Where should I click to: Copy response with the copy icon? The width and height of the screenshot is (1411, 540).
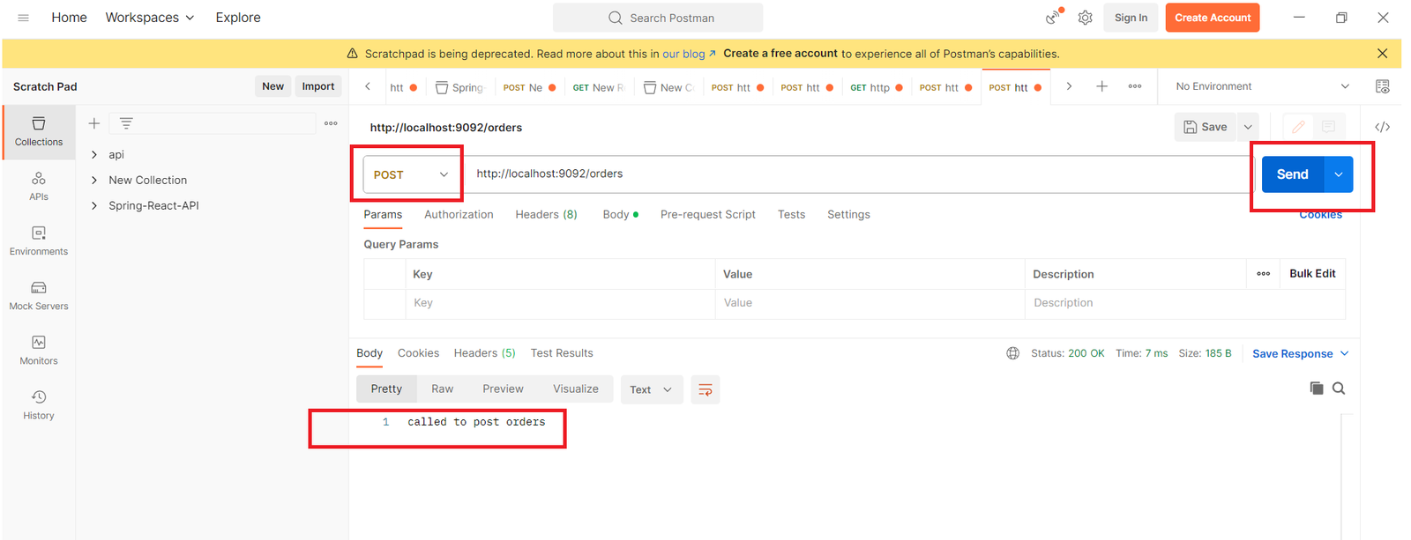click(x=1317, y=388)
